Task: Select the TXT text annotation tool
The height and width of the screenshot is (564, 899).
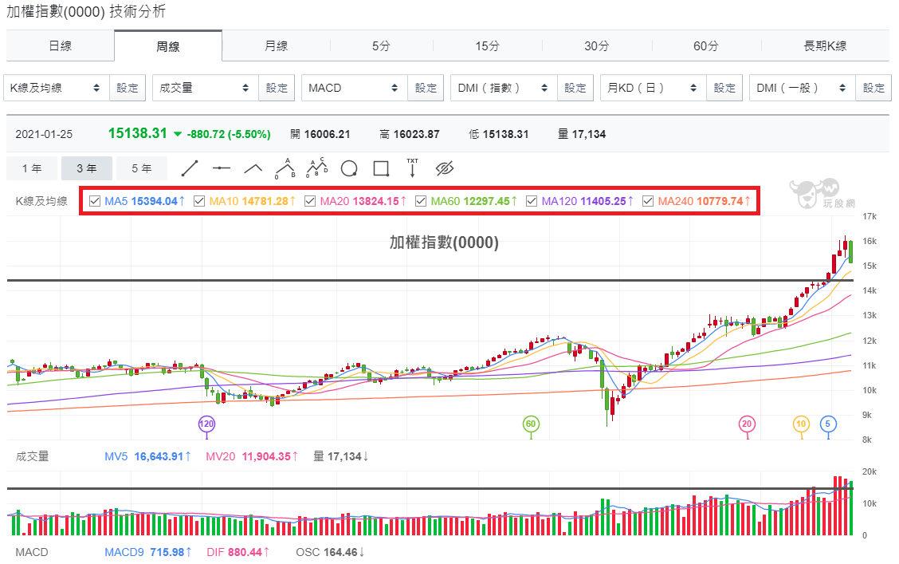Action: [x=412, y=168]
